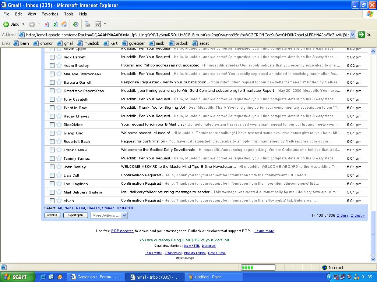Star the Marlene Charboneau message
The image size is (377, 282).
click(59, 74)
